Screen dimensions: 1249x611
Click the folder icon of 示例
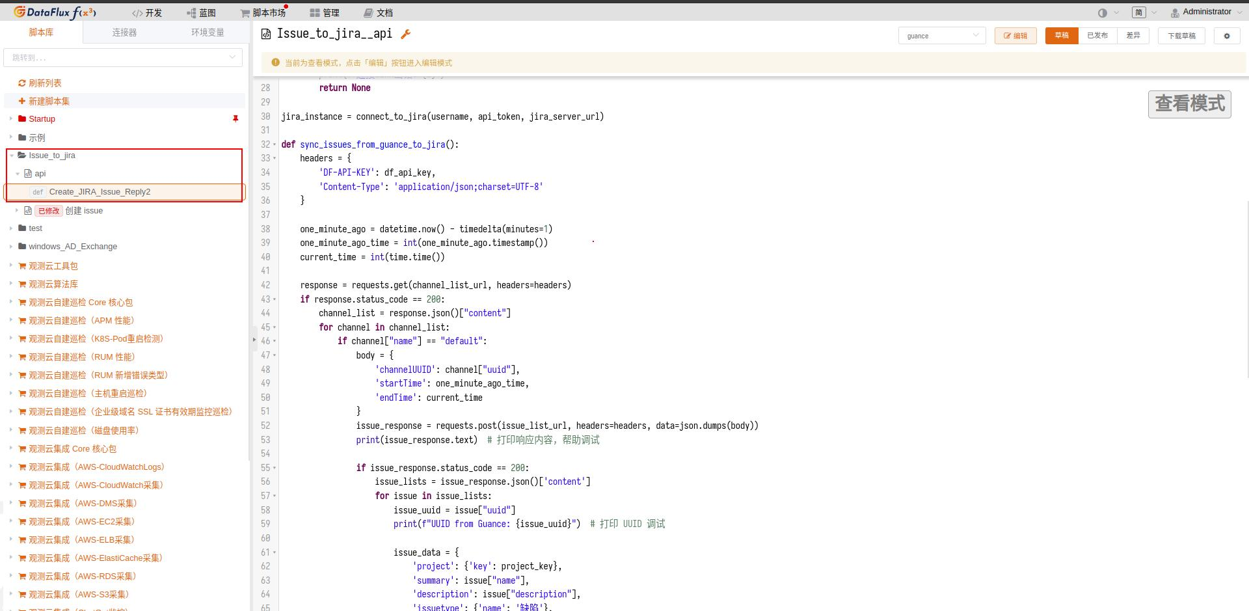[x=22, y=137]
